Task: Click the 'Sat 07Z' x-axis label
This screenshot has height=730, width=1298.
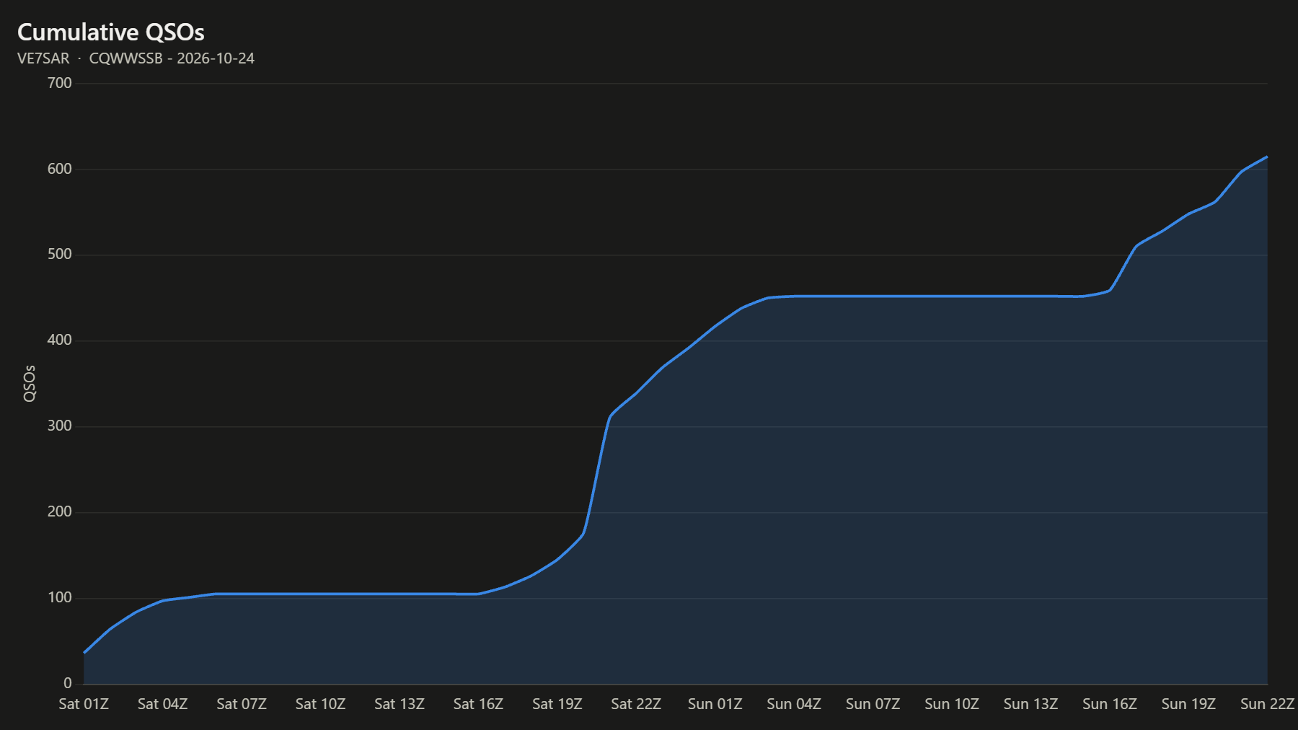Action: point(242,704)
